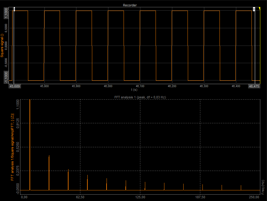
Task: Click the yellow marker at Recorder's end
Action: (x=259, y=9)
